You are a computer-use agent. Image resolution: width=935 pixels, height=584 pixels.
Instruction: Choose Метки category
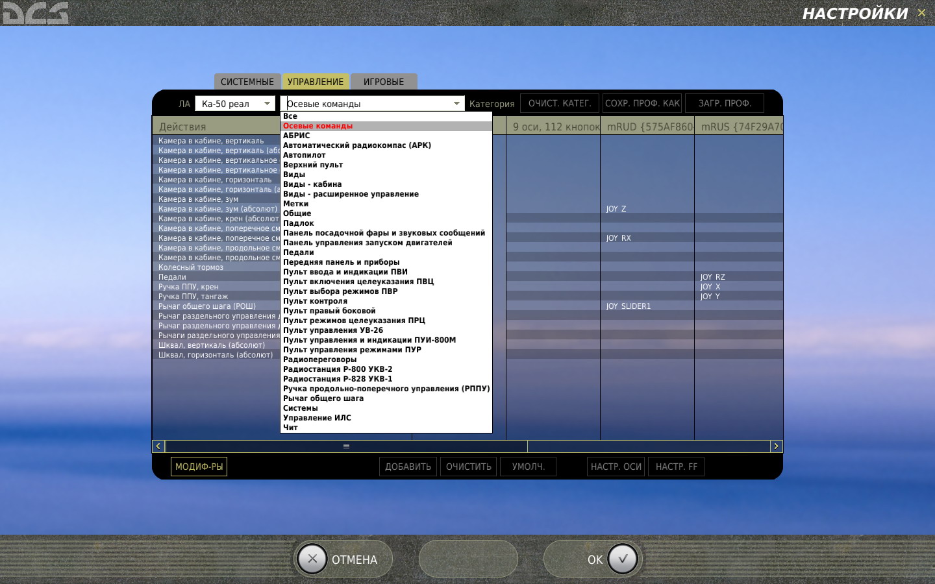point(386,204)
